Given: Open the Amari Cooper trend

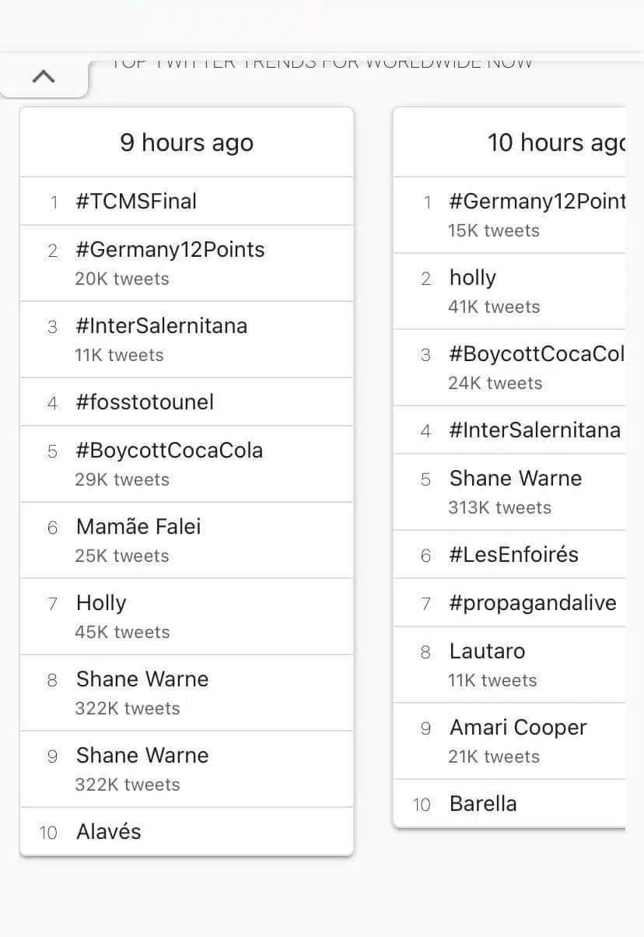Looking at the screenshot, I should click(x=509, y=742).
